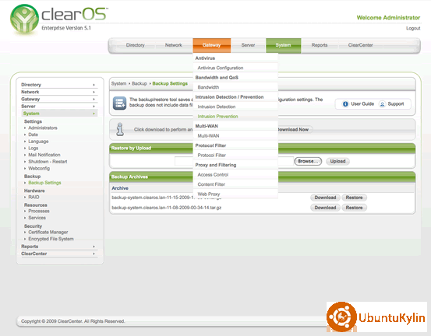Click the info icon beside download text
Screen dimensions: 431x336
coord(120,129)
